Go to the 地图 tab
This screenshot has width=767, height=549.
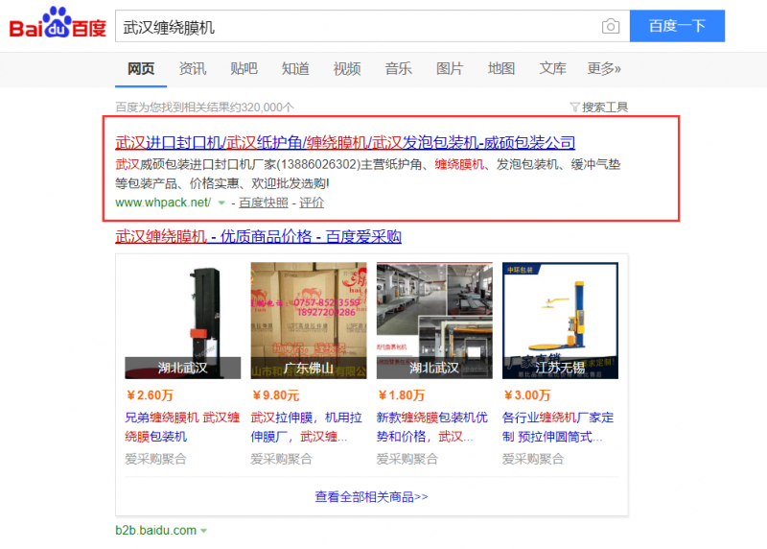pos(500,68)
